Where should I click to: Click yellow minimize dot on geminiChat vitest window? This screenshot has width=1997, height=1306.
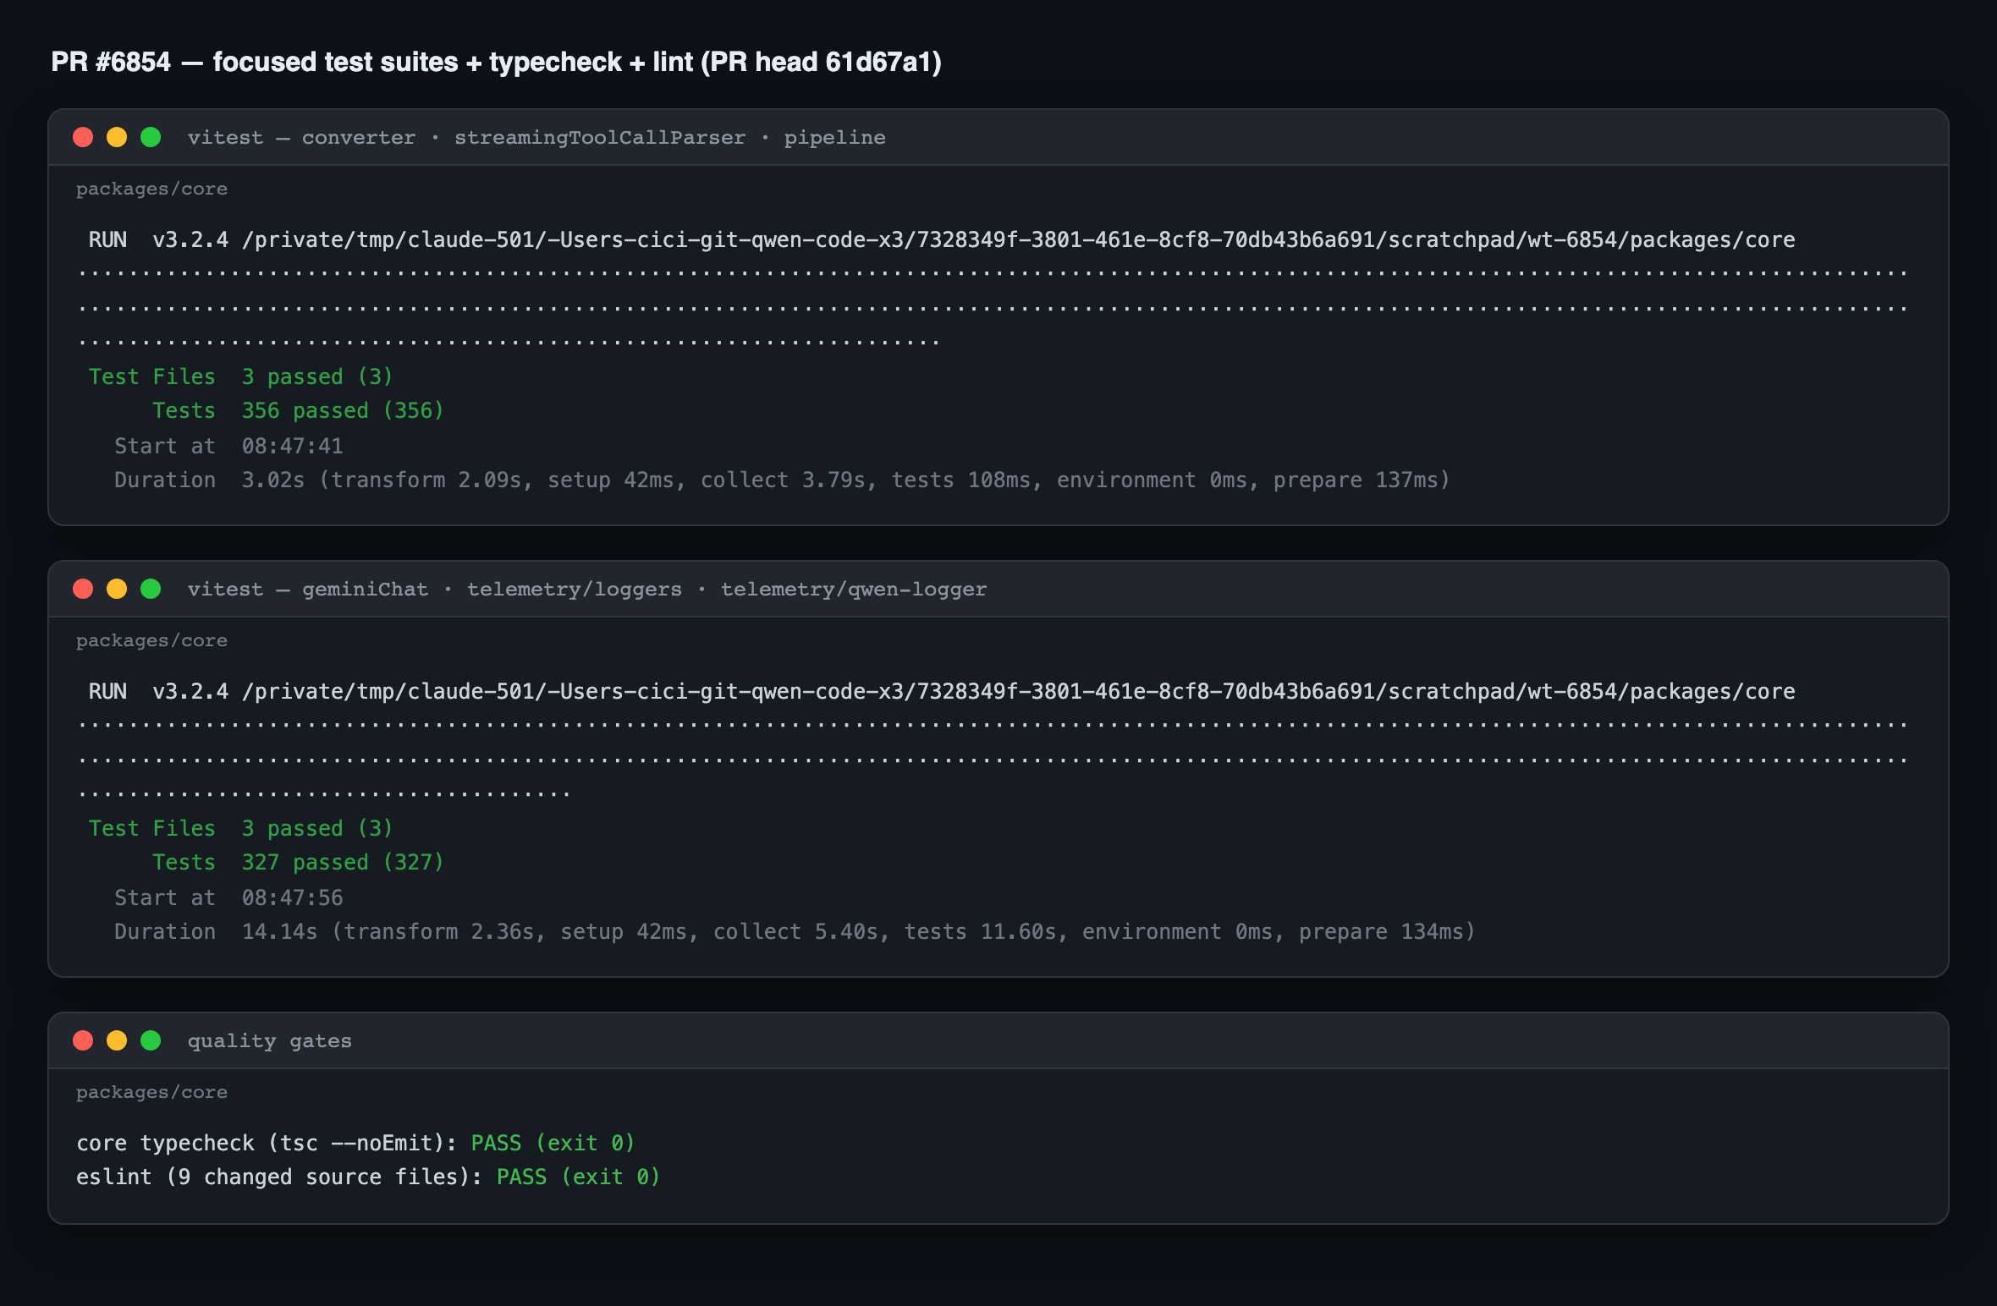point(117,589)
